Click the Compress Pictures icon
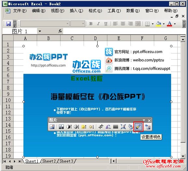Viewport: 188px width, 171px height. 123,127
